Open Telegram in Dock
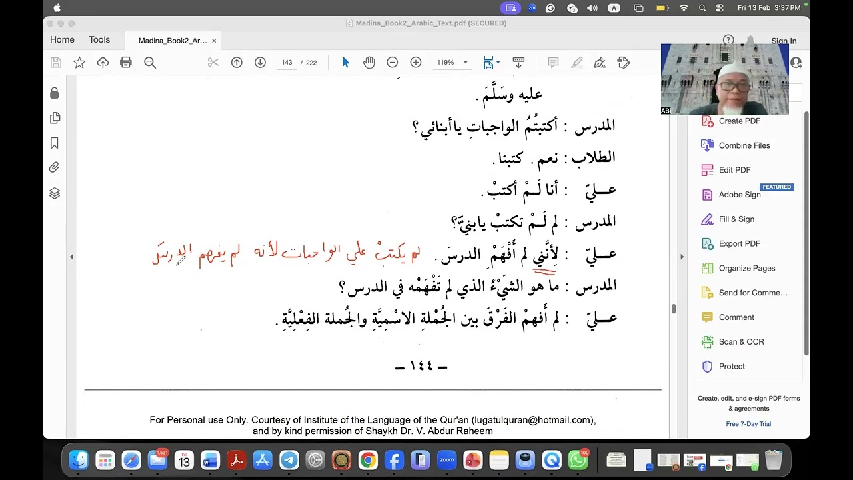The width and height of the screenshot is (853, 480). [289, 460]
